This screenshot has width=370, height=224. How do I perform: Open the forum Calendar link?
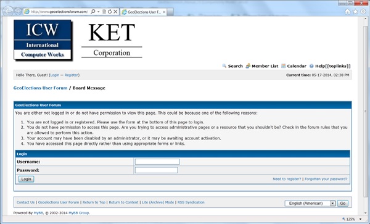(x=297, y=66)
